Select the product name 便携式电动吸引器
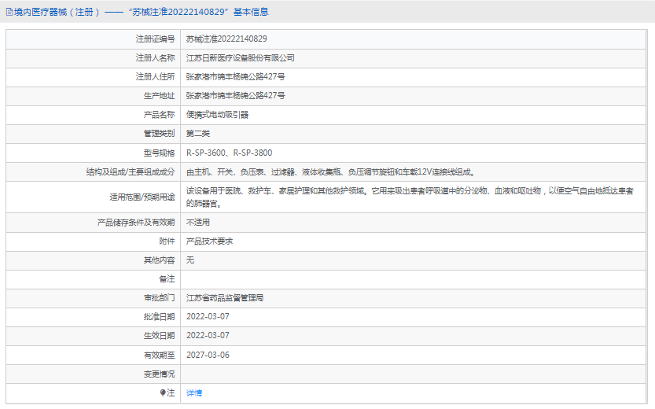The image size is (655, 409). (217, 115)
